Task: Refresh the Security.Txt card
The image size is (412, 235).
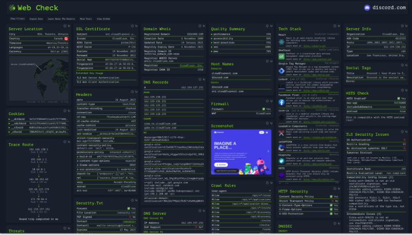Action: [x=137, y=201]
